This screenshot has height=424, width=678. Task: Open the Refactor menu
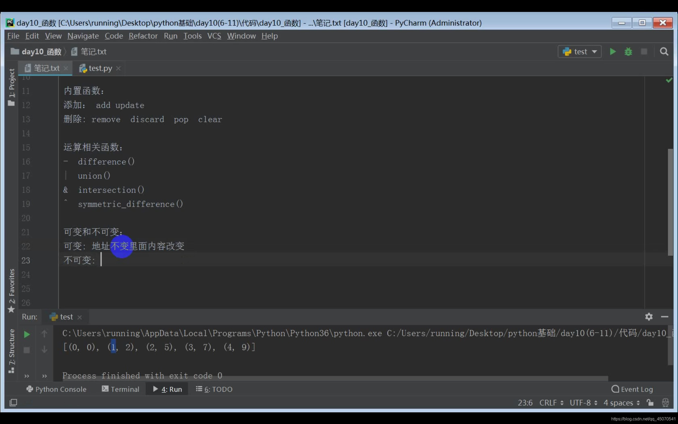(x=143, y=36)
